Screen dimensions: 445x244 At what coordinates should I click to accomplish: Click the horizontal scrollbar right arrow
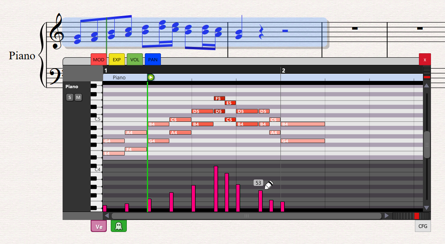[387, 216]
